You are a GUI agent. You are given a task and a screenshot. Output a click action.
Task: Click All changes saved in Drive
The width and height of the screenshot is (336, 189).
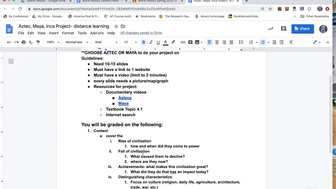pos(141,33)
